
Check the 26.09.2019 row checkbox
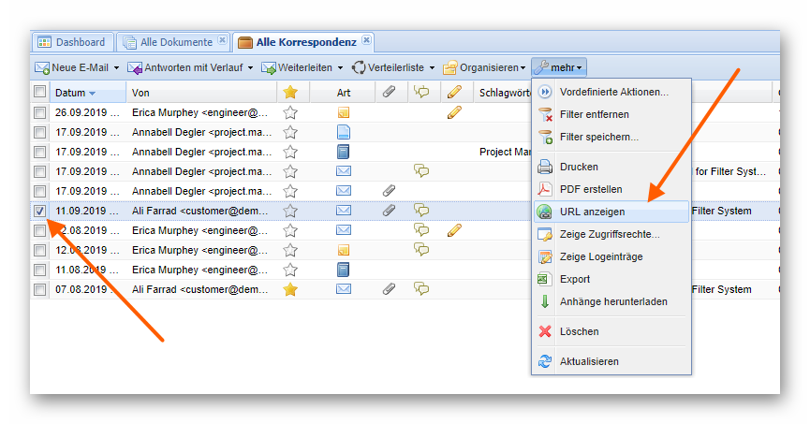coord(39,112)
